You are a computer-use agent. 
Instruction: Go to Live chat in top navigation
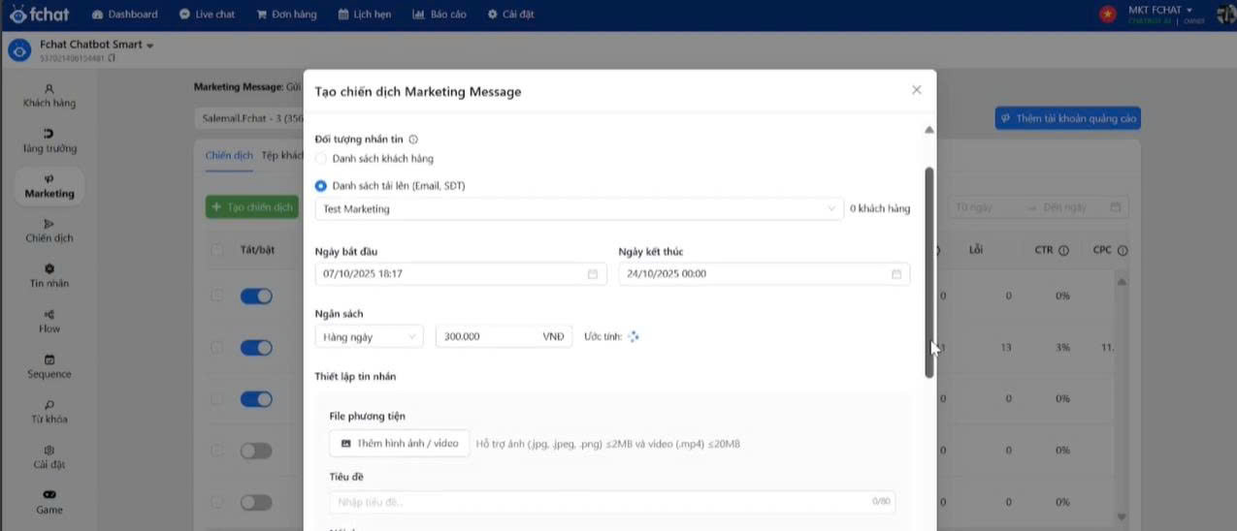click(x=208, y=15)
